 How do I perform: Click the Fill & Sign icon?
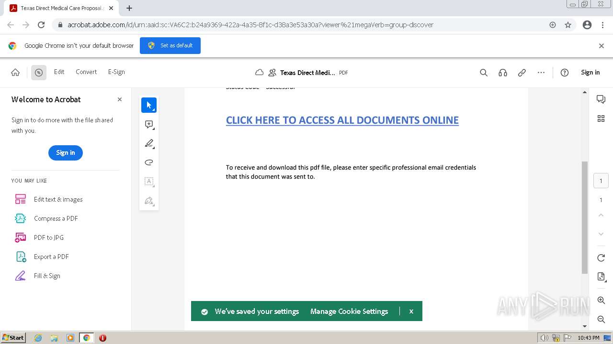(21, 276)
